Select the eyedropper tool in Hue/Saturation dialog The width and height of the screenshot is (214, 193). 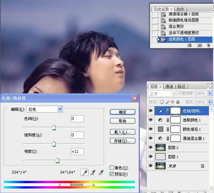85,172
